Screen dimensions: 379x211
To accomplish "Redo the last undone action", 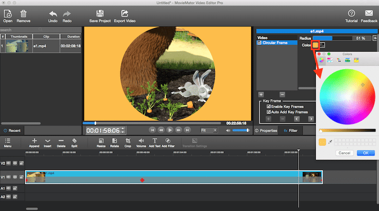I will [67, 16].
